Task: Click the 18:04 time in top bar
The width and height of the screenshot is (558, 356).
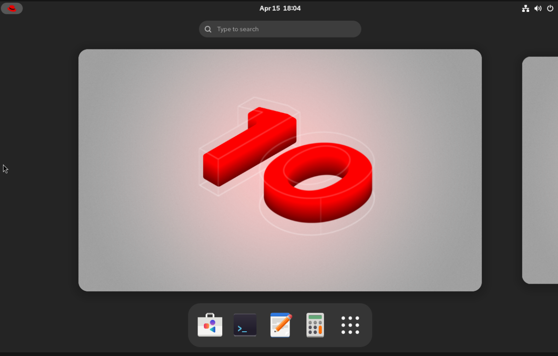Action: pos(292,8)
